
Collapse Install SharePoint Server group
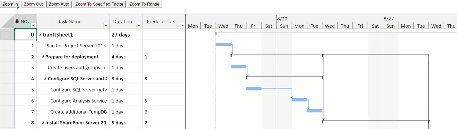[43, 123]
